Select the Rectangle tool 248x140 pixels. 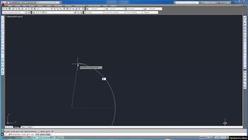[3, 30]
